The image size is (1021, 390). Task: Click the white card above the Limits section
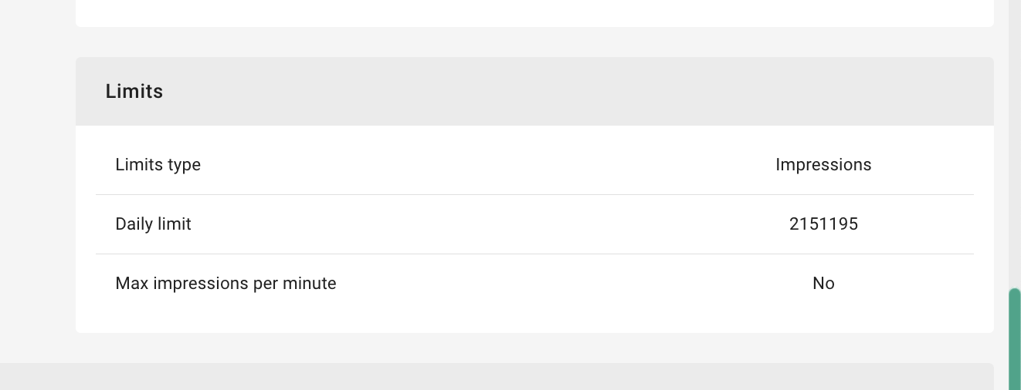click(534, 12)
